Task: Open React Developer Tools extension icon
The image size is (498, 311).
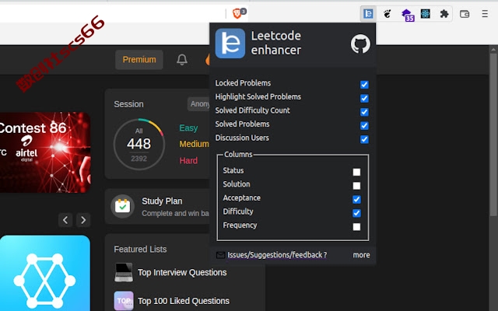Action: tap(426, 14)
